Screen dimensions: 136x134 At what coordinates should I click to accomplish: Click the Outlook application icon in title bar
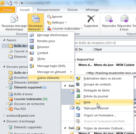[x=3, y=3]
